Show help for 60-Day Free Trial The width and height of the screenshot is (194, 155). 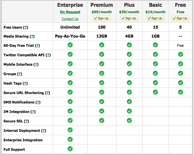click(37, 46)
